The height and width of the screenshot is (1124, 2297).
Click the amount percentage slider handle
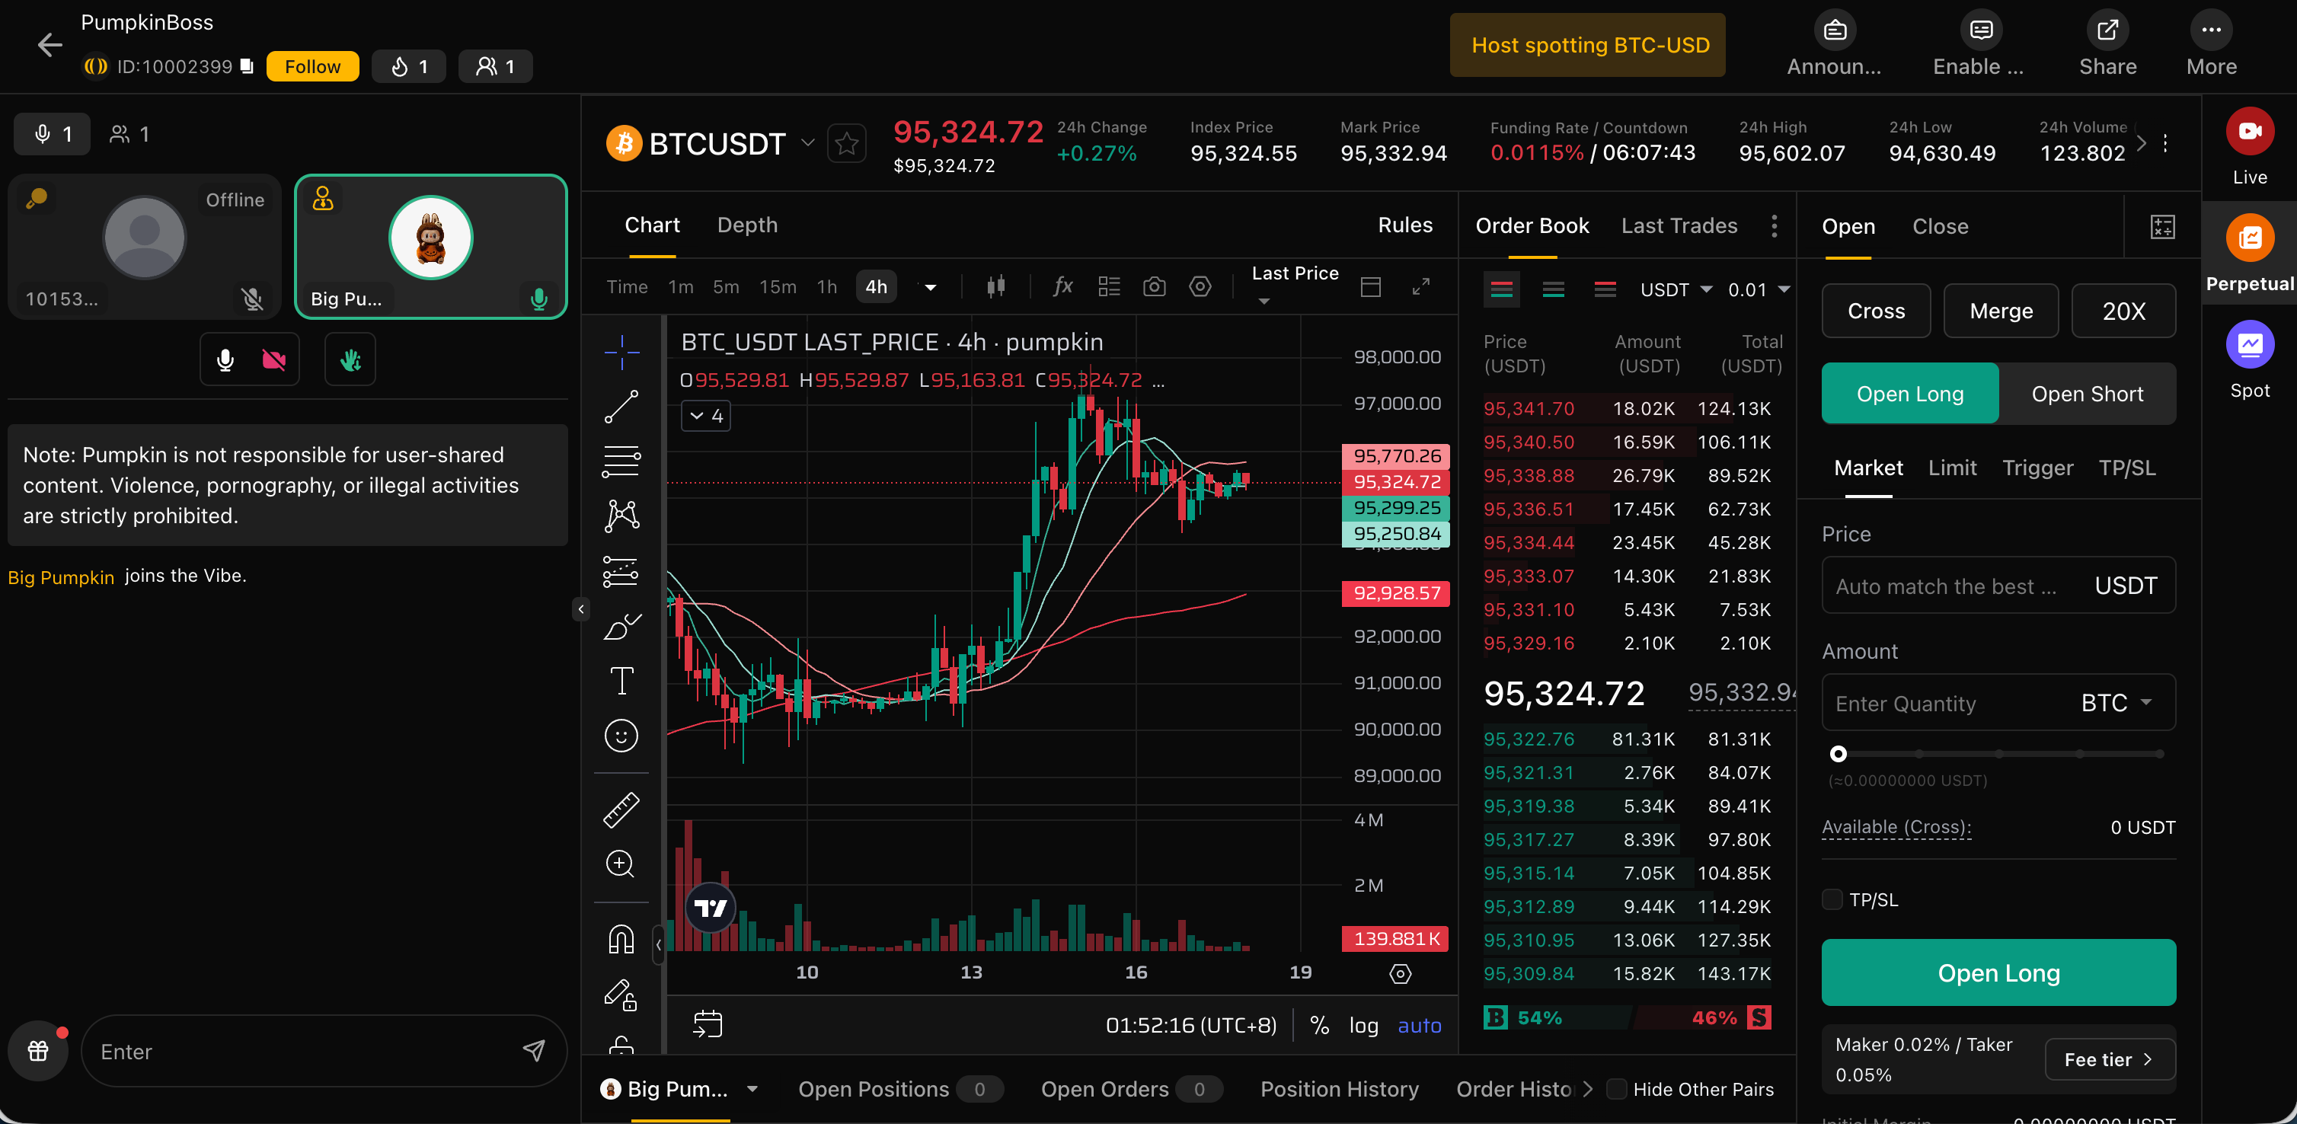(1838, 754)
